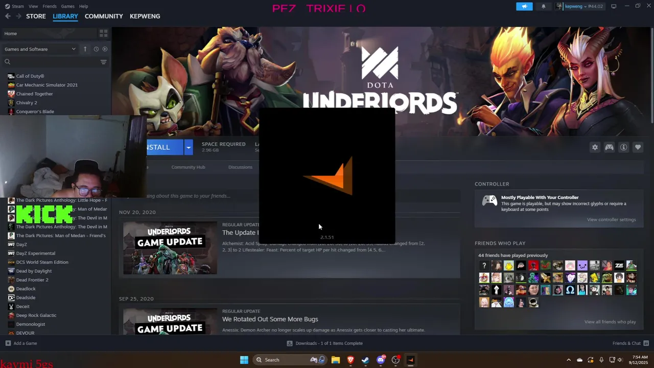Select Chained Together in library
654x368 pixels.
[34, 94]
